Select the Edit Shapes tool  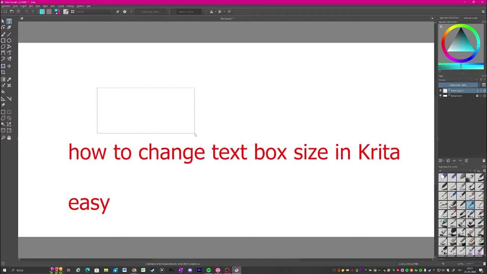[x=3, y=27]
